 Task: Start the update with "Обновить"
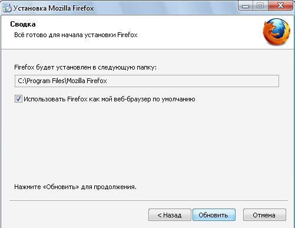[x=214, y=215]
